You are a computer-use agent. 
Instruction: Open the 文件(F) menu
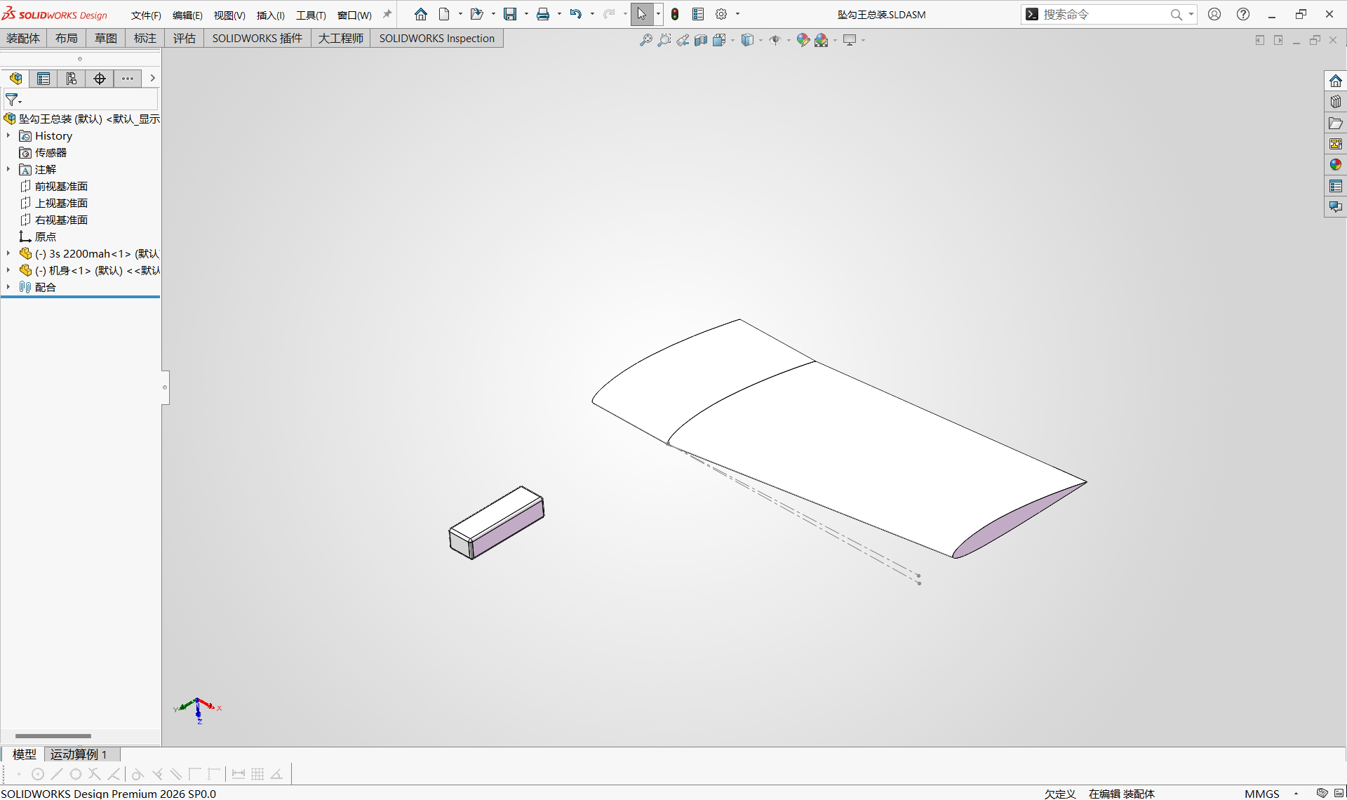pyautogui.click(x=146, y=15)
